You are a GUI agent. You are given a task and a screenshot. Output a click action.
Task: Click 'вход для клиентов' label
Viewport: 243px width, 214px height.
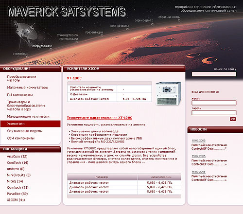205,92
